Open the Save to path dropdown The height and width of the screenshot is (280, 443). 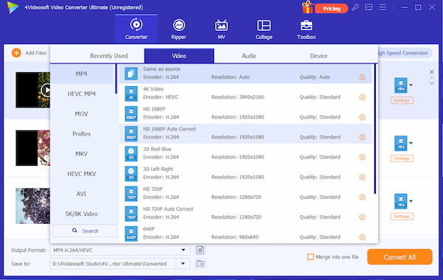click(183, 264)
